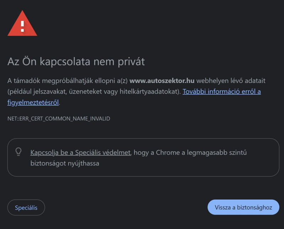Go back with 'Vissza a biztonsághoz'
This screenshot has width=284, height=229.
[x=244, y=207]
